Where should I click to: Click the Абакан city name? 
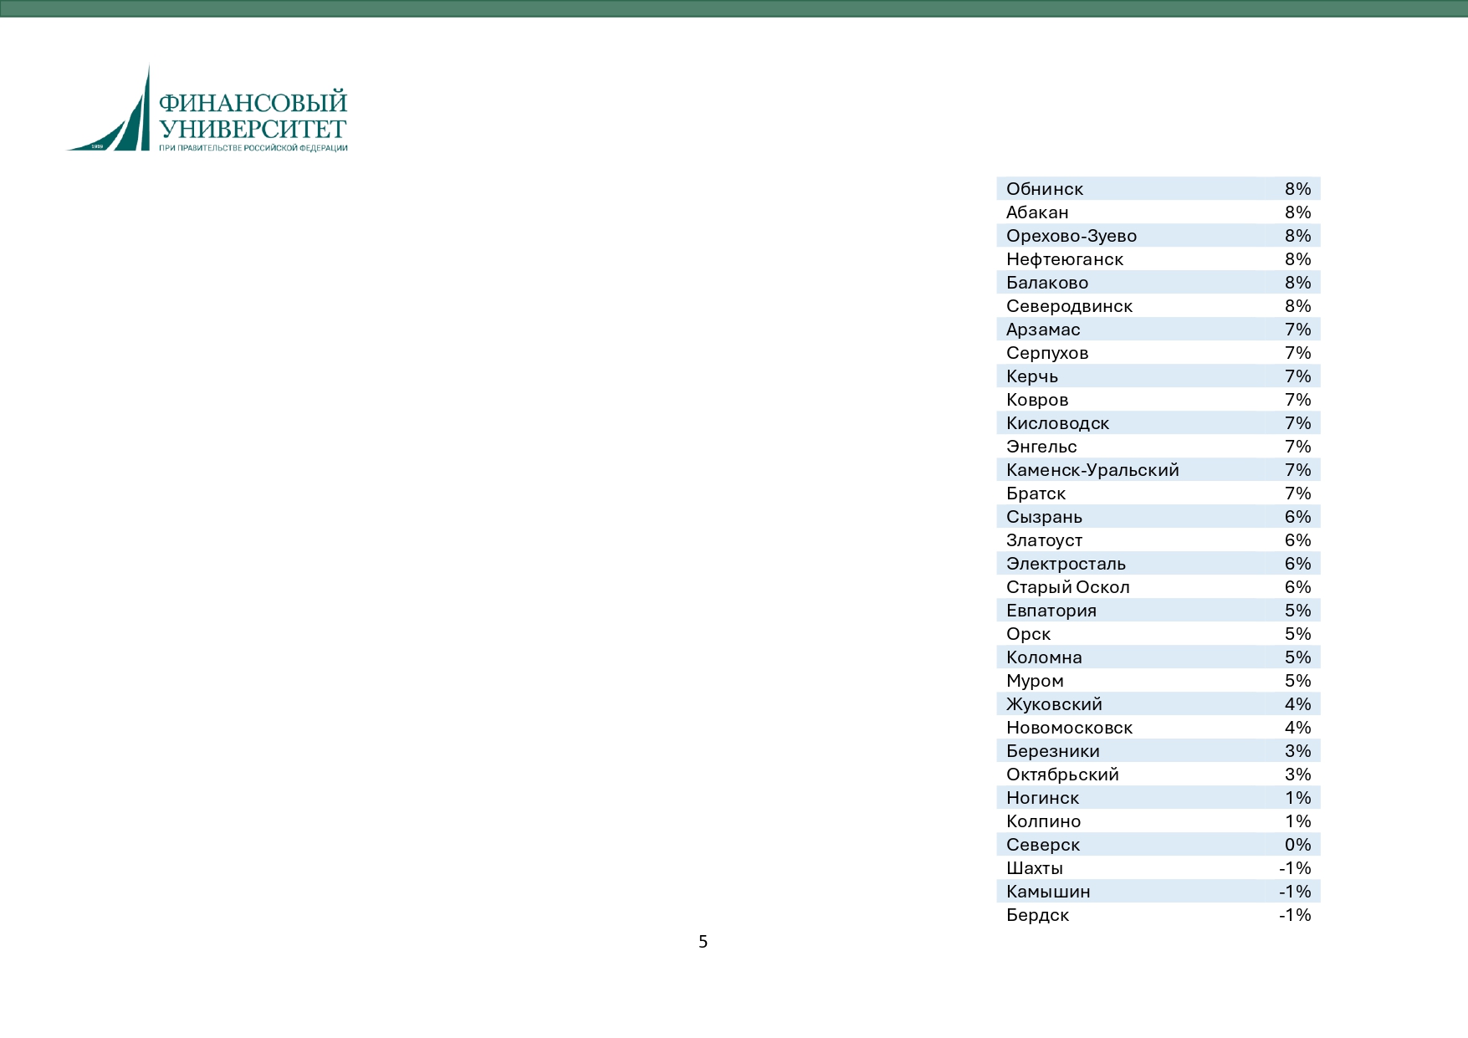click(1037, 212)
